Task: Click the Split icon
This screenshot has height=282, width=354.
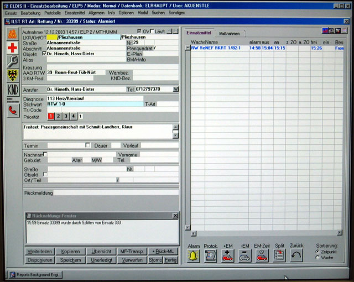Action: tap(279, 256)
